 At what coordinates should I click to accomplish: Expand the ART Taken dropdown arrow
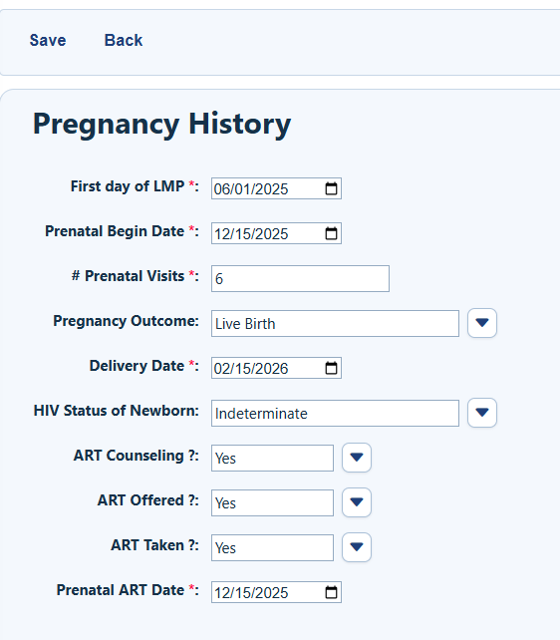pyautogui.click(x=357, y=547)
